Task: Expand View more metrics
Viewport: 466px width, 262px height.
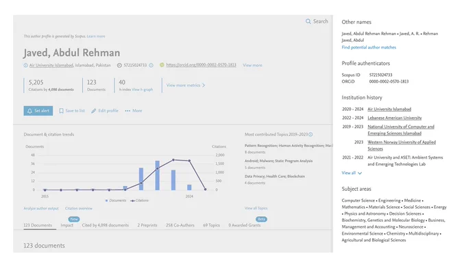Action: coord(186,85)
